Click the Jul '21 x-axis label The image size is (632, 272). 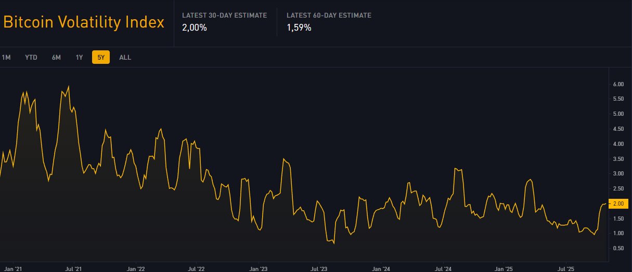tap(74, 269)
